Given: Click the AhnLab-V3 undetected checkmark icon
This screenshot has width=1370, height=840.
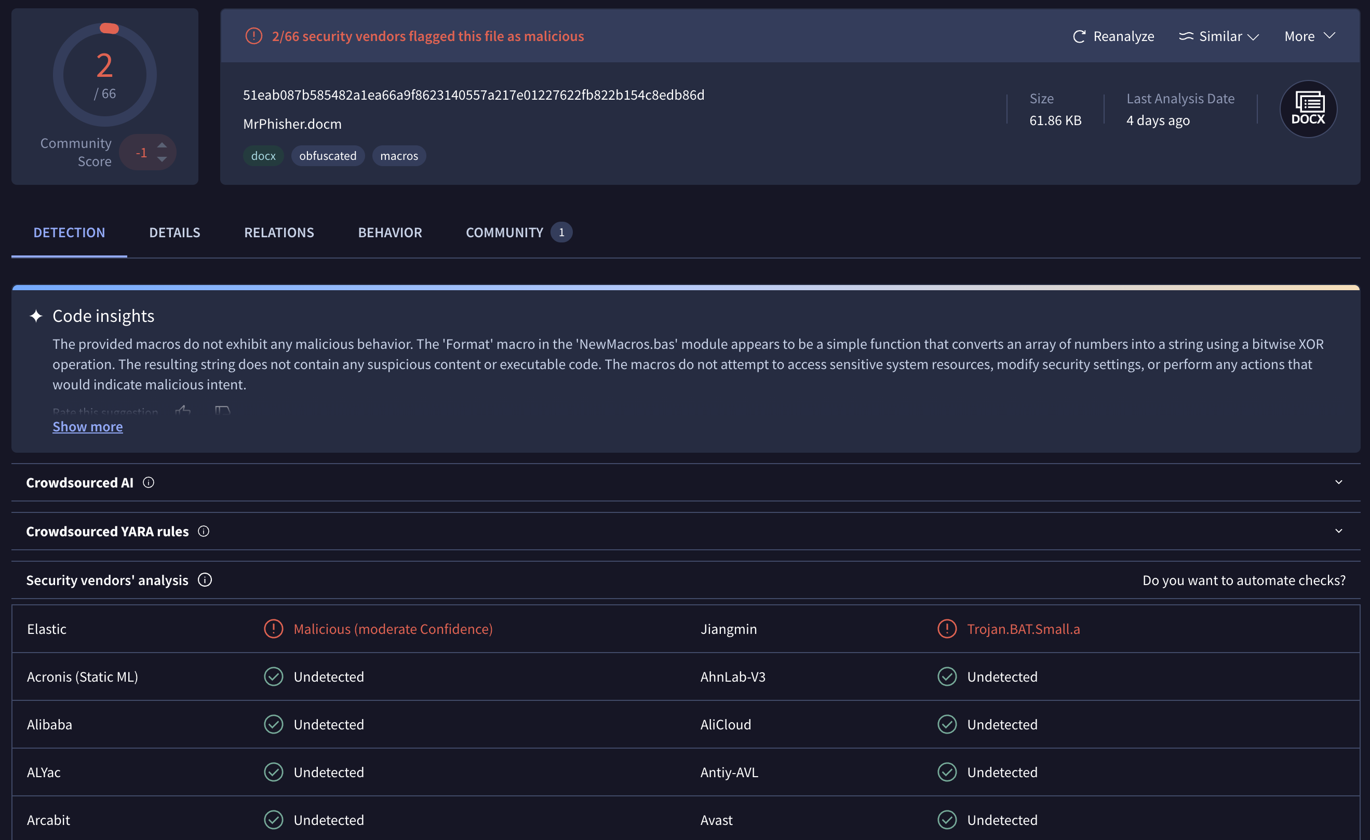Looking at the screenshot, I should pyautogui.click(x=946, y=676).
